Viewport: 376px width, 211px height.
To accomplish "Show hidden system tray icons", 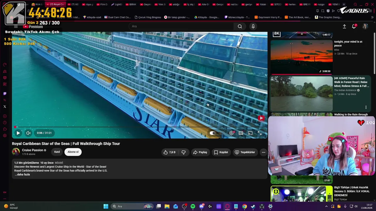I will [x=326, y=206].
